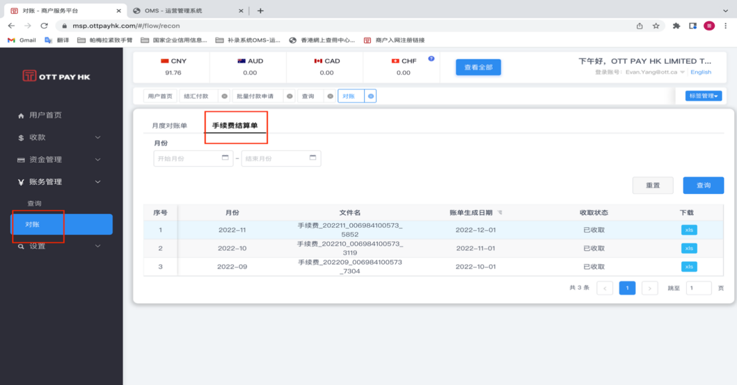Click the AUD currency balance

coord(250,73)
